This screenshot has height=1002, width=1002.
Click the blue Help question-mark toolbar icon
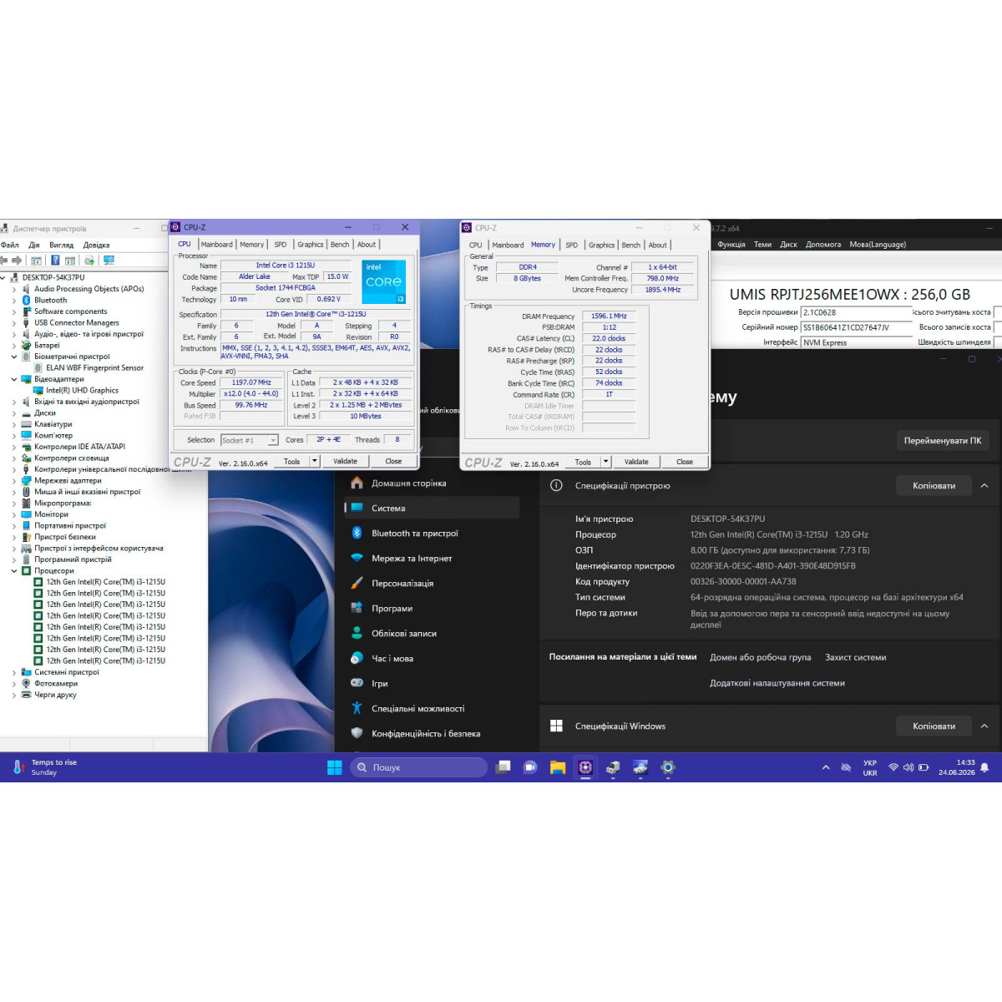[55, 261]
